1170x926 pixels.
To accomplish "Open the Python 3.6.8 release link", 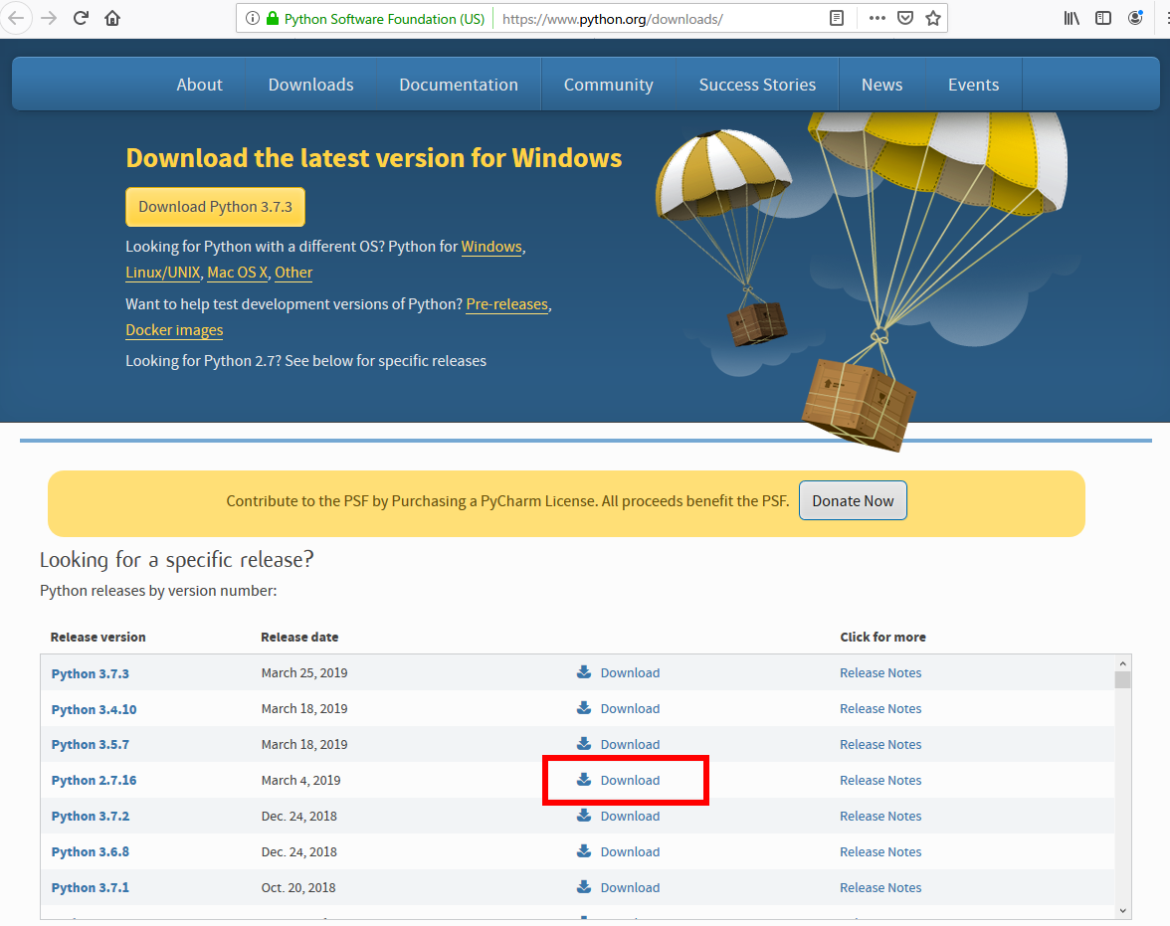I will tap(90, 852).
